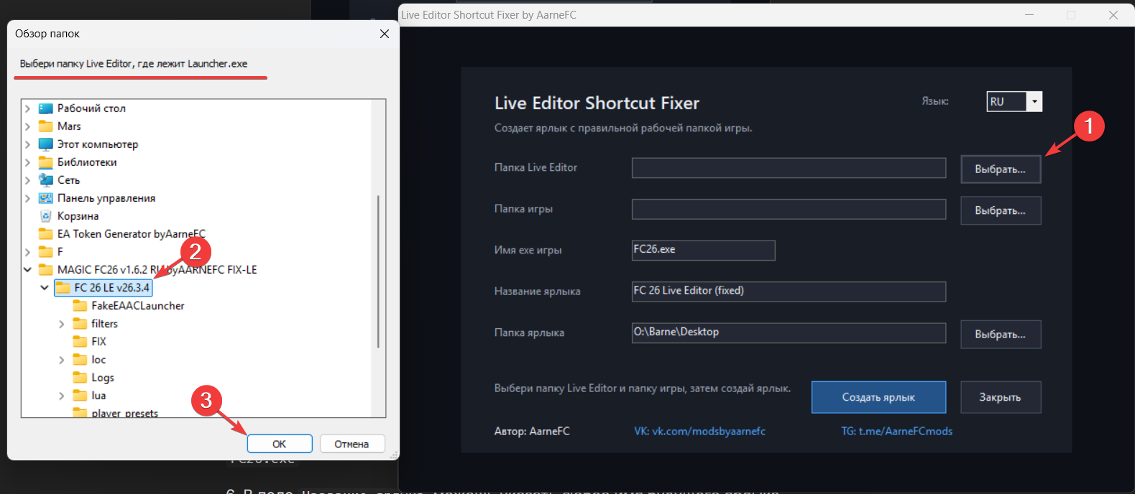Click the filters folder icon
The image size is (1135, 494).
80,324
